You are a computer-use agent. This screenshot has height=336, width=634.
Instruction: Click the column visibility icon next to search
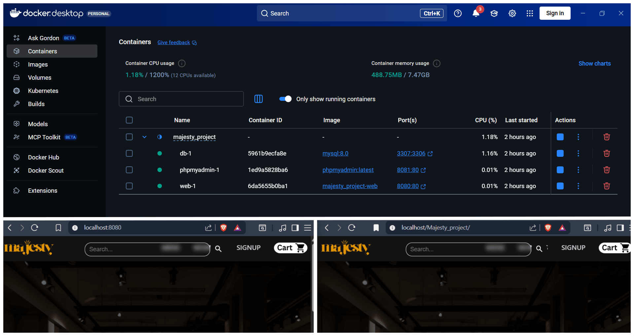coord(259,99)
